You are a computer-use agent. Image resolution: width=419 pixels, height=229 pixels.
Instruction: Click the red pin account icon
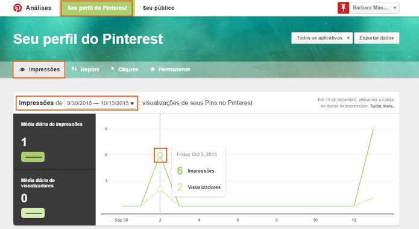point(344,8)
